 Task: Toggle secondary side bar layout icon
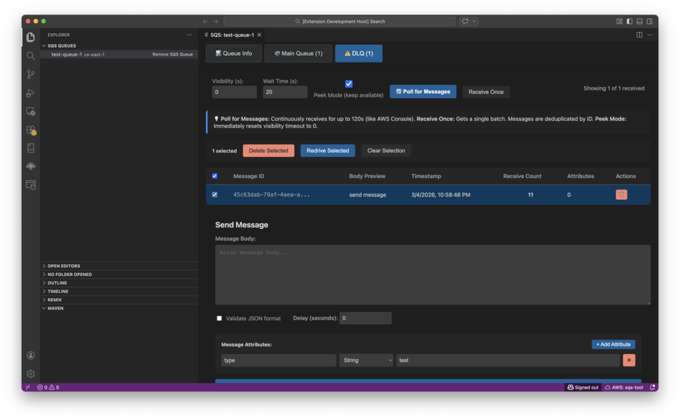pos(649,21)
